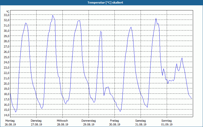
Task: Click the Freitag day label
Action: 114,121
